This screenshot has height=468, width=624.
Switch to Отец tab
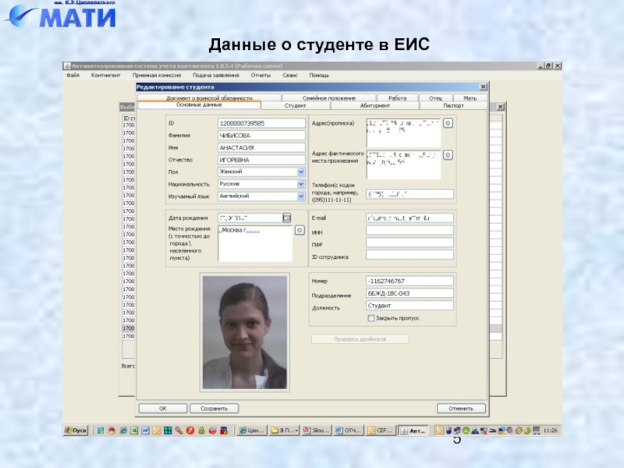click(435, 98)
